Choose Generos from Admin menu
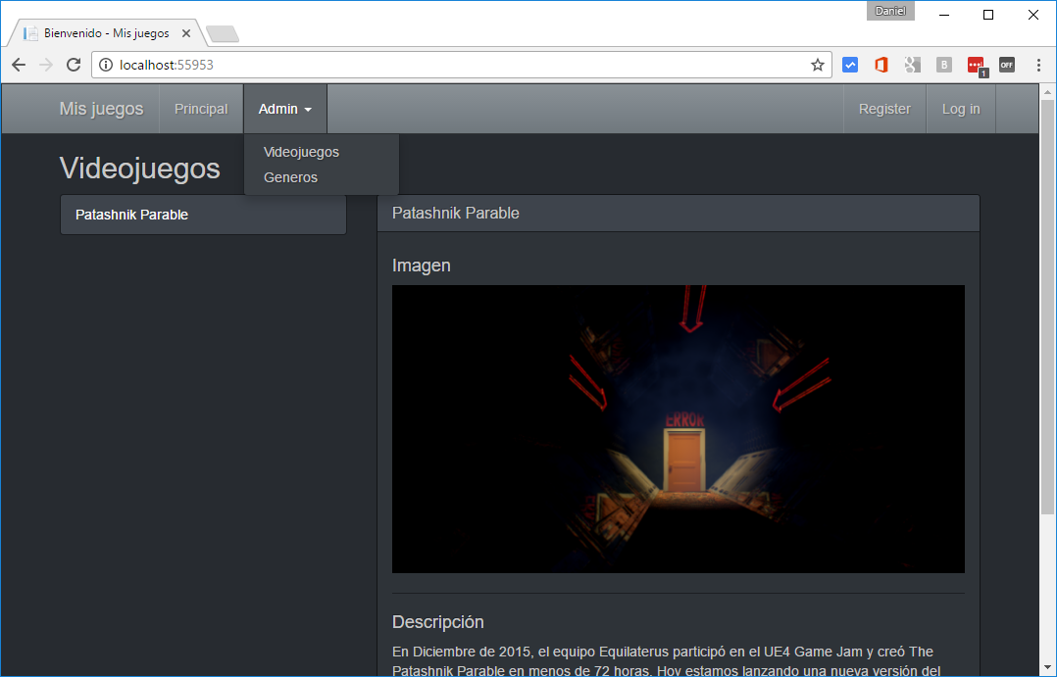The width and height of the screenshot is (1057, 677). point(290,177)
